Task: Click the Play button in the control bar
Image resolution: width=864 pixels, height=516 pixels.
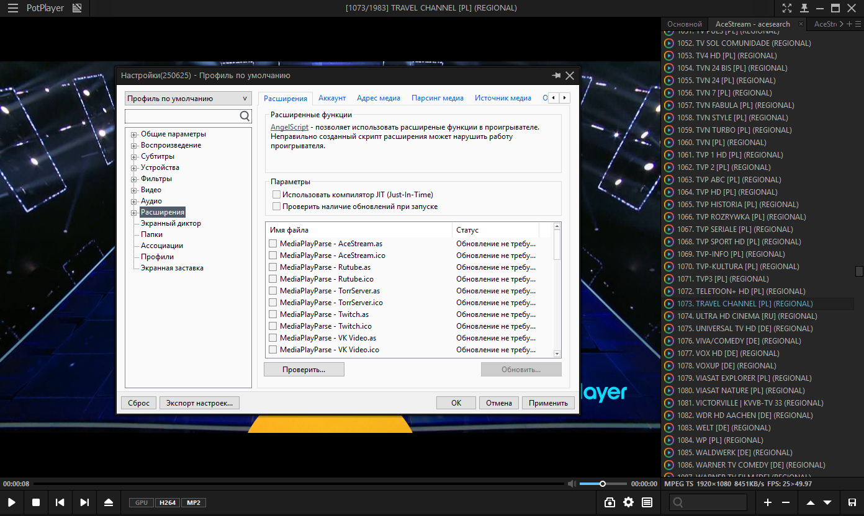Action: [x=12, y=502]
